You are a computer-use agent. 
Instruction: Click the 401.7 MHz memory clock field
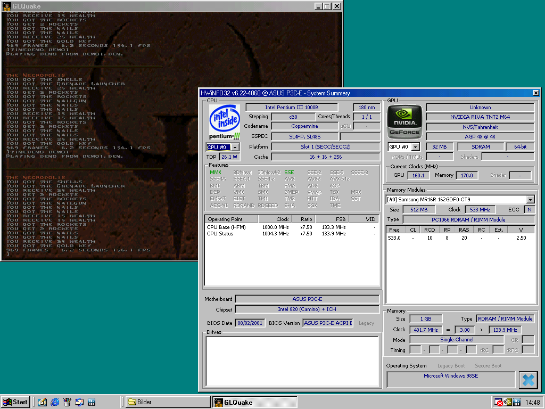point(426,330)
